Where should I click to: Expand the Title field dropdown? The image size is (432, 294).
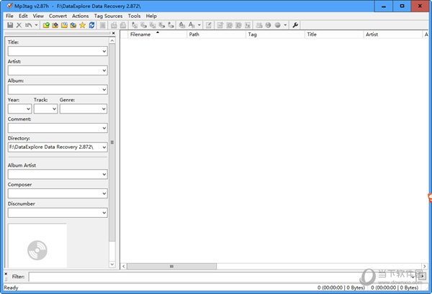tap(104, 51)
